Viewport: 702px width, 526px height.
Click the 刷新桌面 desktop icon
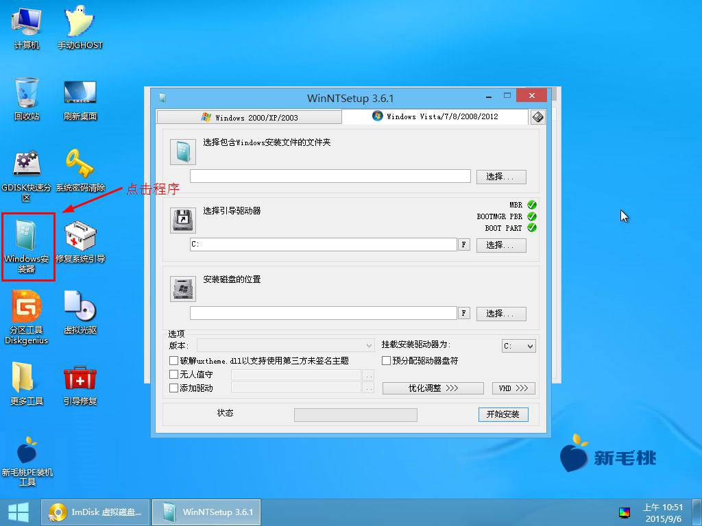click(x=80, y=100)
